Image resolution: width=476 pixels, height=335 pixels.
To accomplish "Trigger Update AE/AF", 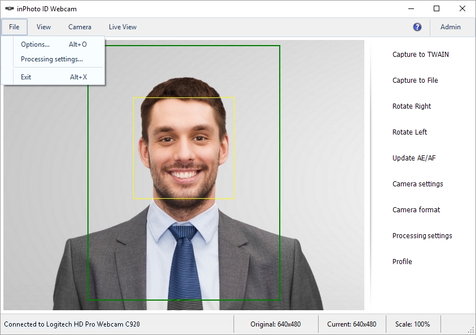I will pyautogui.click(x=413, y=158).
